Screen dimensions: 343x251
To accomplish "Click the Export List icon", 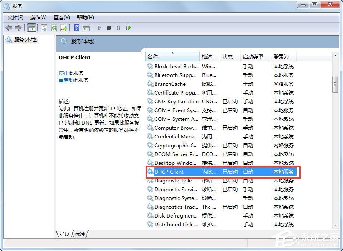I will tap(64, 28).
